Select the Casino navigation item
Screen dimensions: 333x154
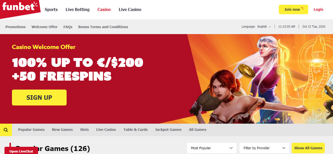104,9
